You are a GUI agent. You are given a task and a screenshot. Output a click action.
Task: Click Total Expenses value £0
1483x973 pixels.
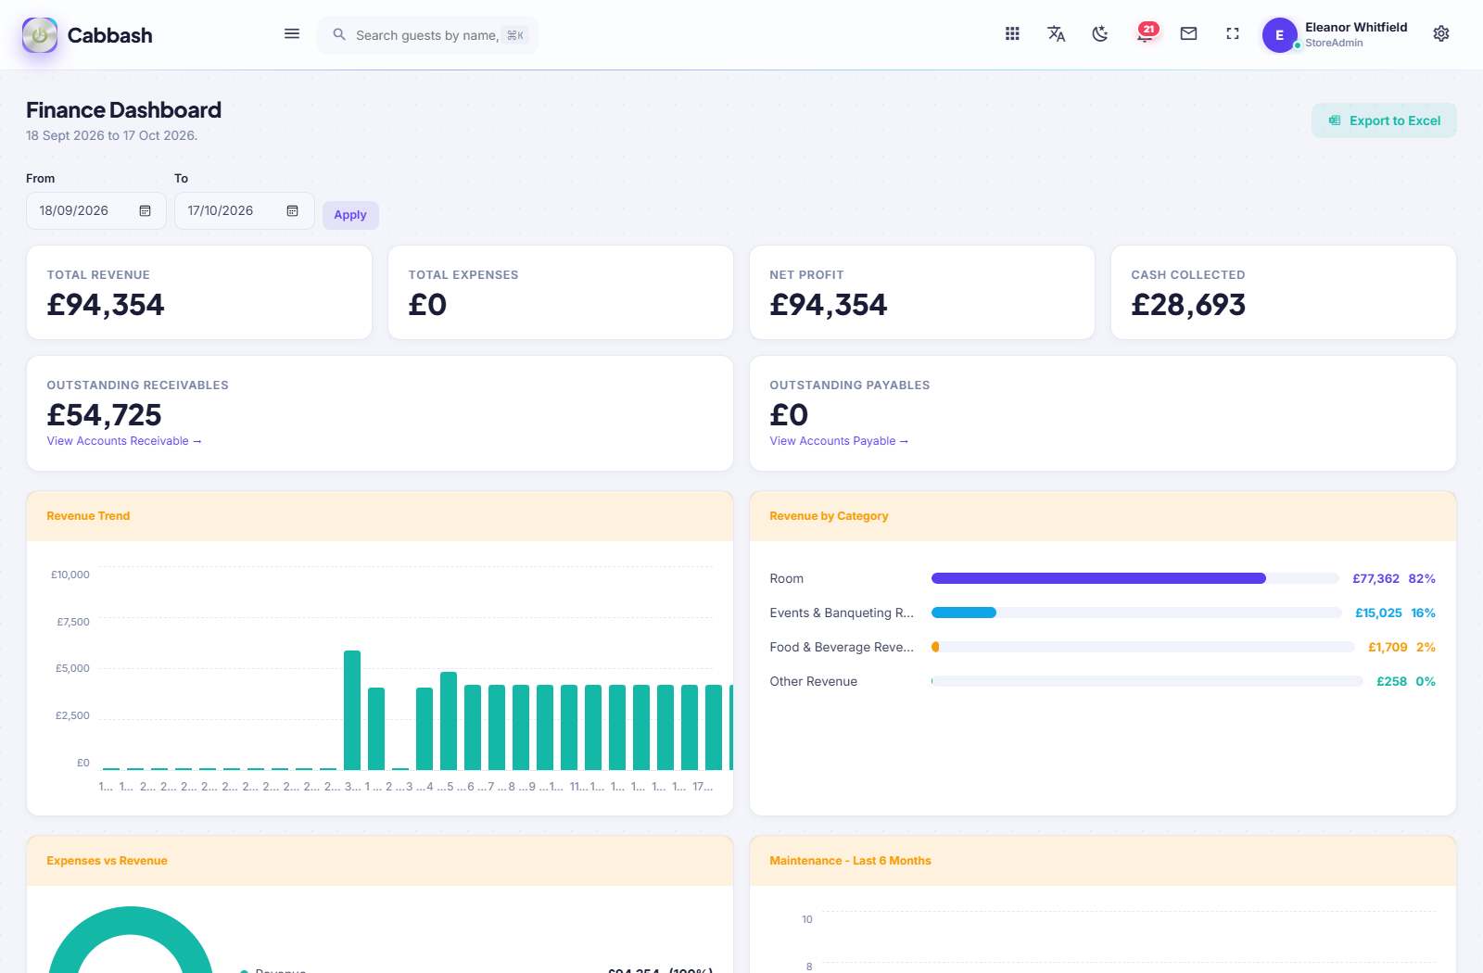[x=427, y=305]
